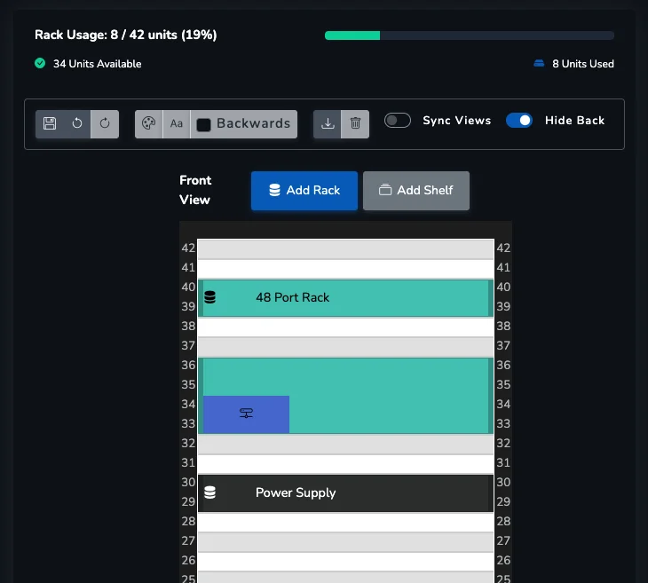Click empty rack slot 27
Viewport: 648px width, 583px height.
[345, 541]
